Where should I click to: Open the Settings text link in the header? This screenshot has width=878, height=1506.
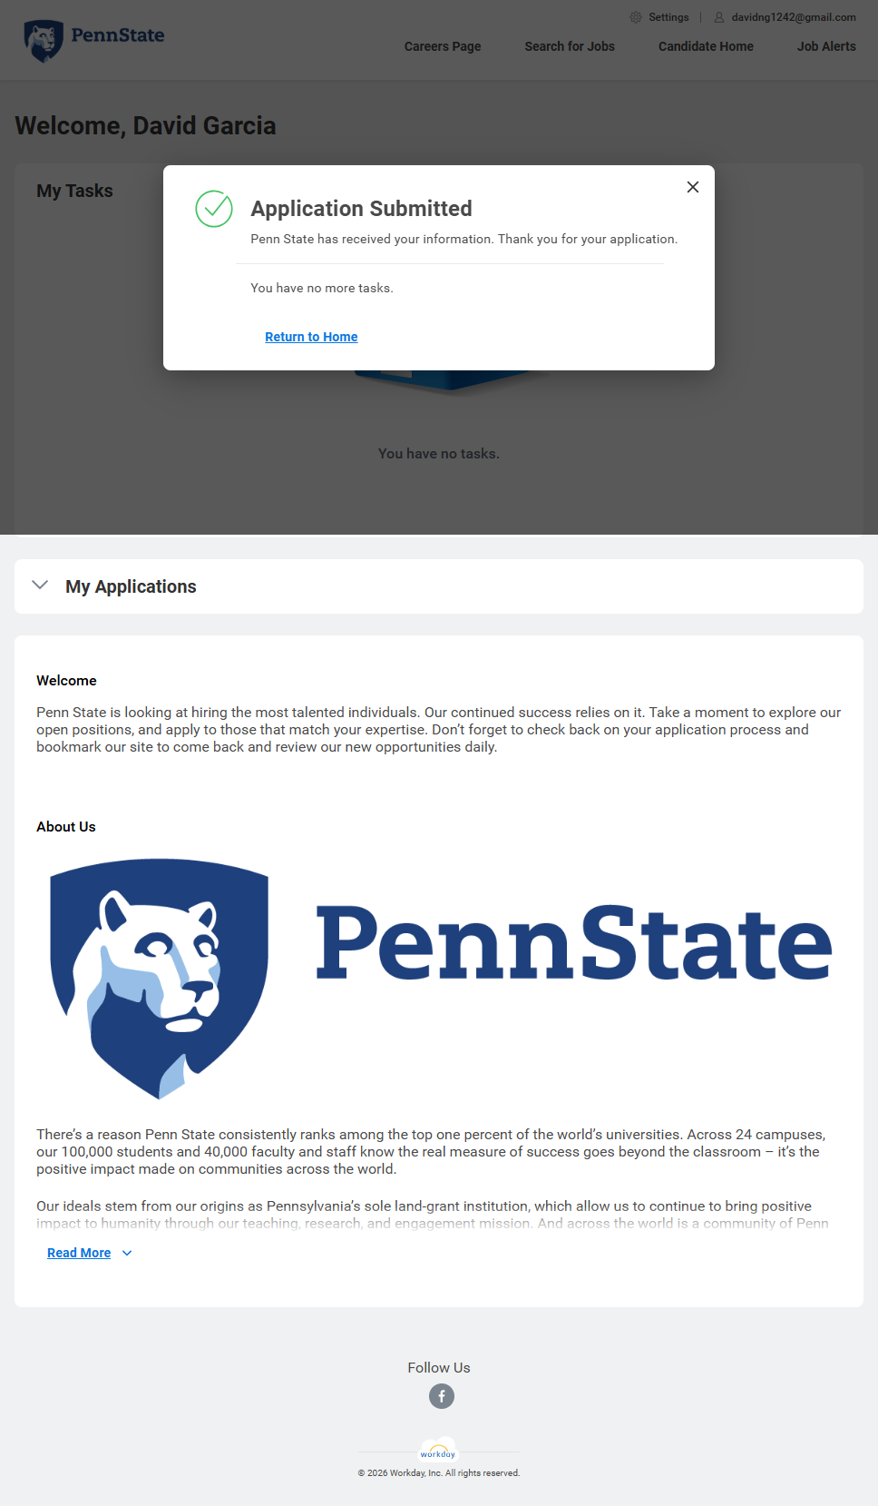(668, 17)
